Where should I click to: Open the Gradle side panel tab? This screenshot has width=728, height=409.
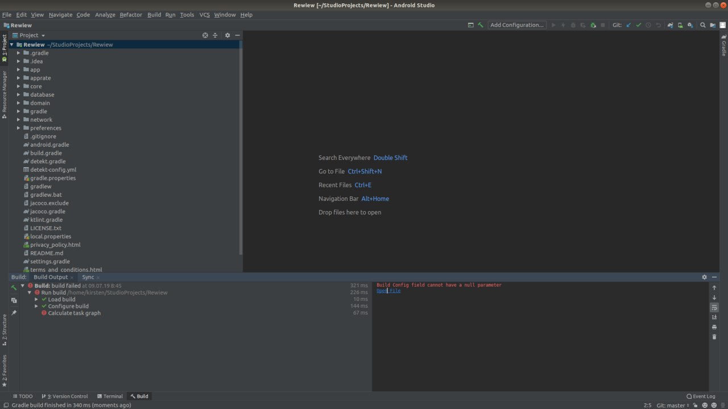723,46
